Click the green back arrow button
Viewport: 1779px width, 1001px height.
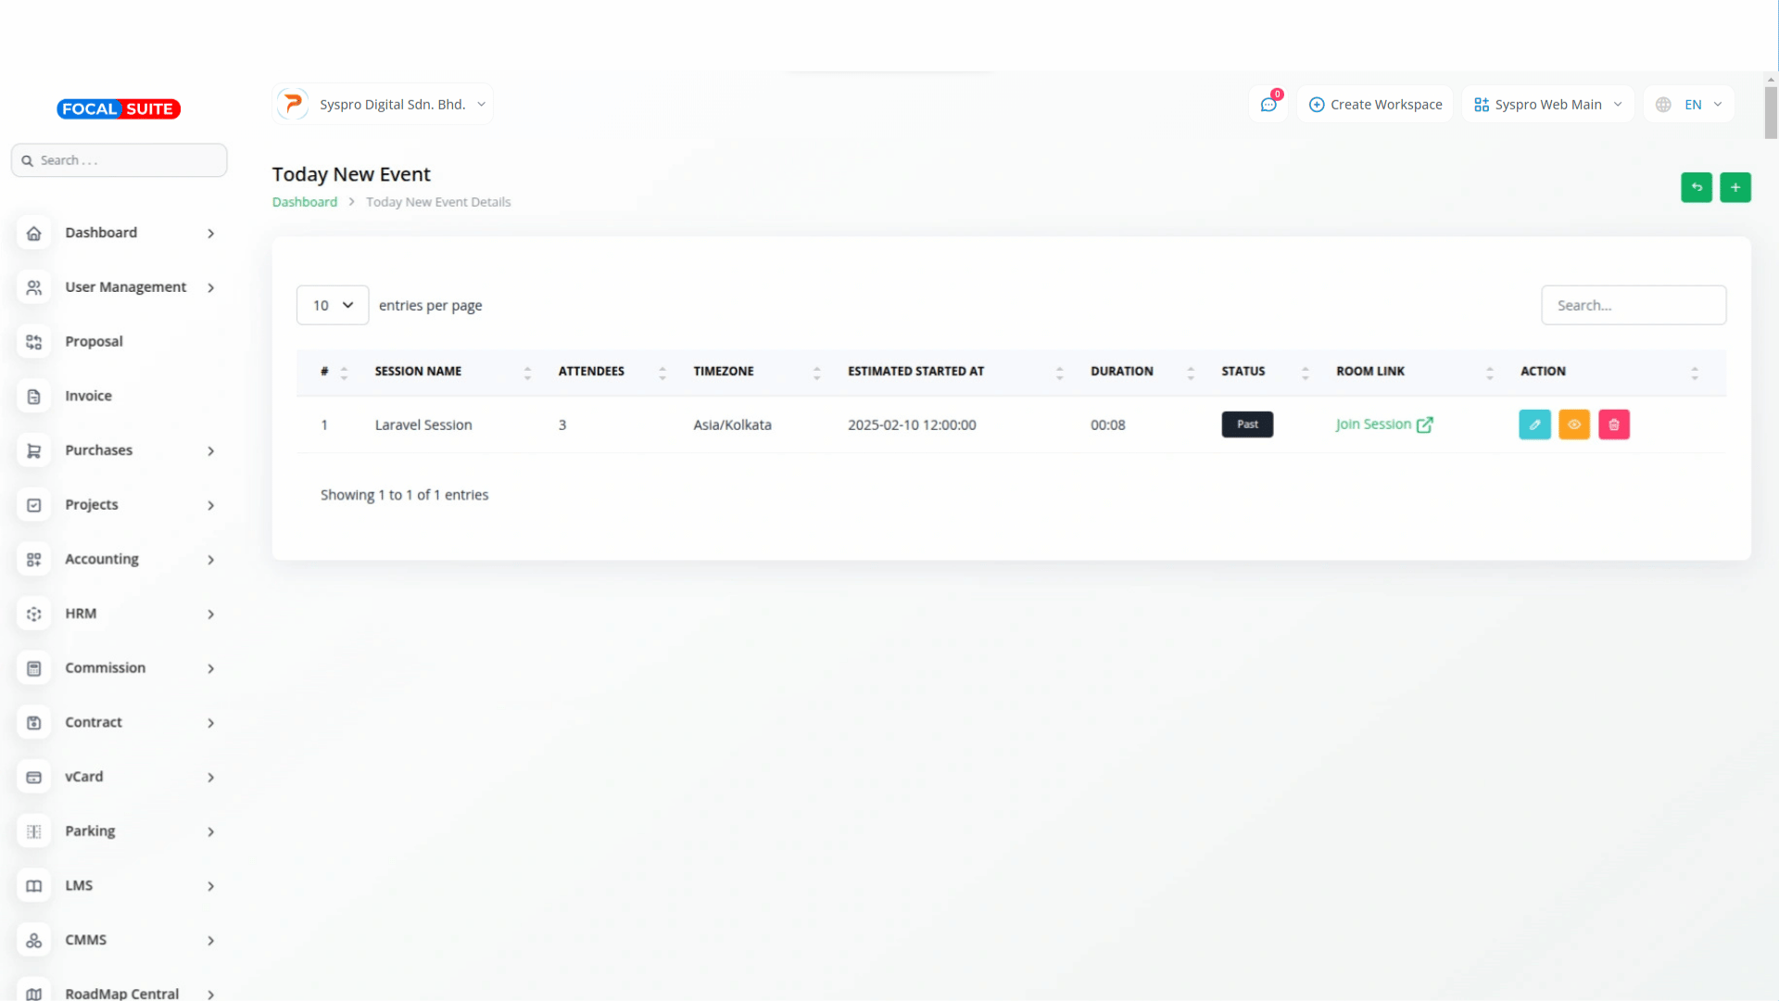tap(1696, 187)
